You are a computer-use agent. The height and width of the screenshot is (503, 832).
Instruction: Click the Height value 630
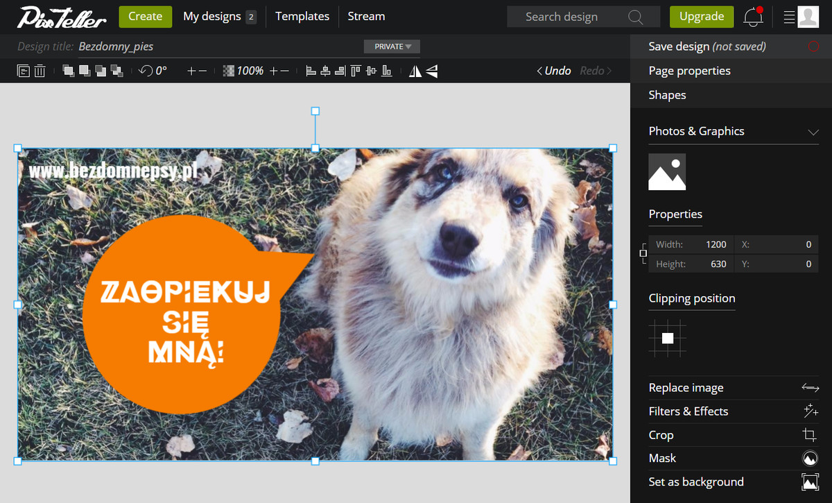pyautogui.click(x=718, y=264)
